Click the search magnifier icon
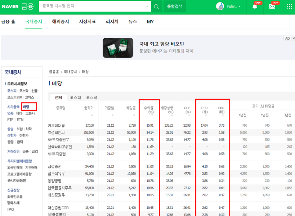 [x=156, y=7]
